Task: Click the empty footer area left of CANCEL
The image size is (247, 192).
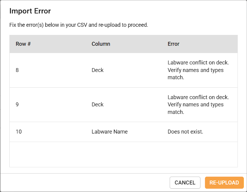Action: [x=87, y=183]
